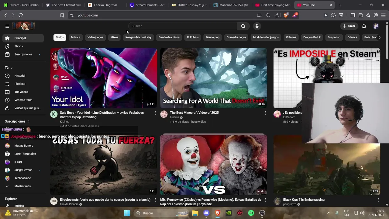Open the Pennywise VS mix thumbnail

click(214, 165)
